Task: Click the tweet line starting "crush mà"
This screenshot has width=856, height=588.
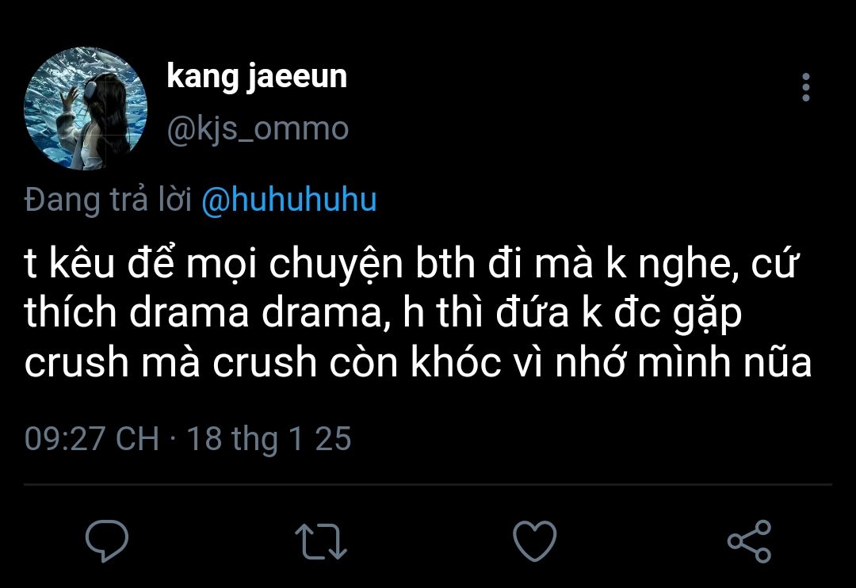Action: click(418, 362)
